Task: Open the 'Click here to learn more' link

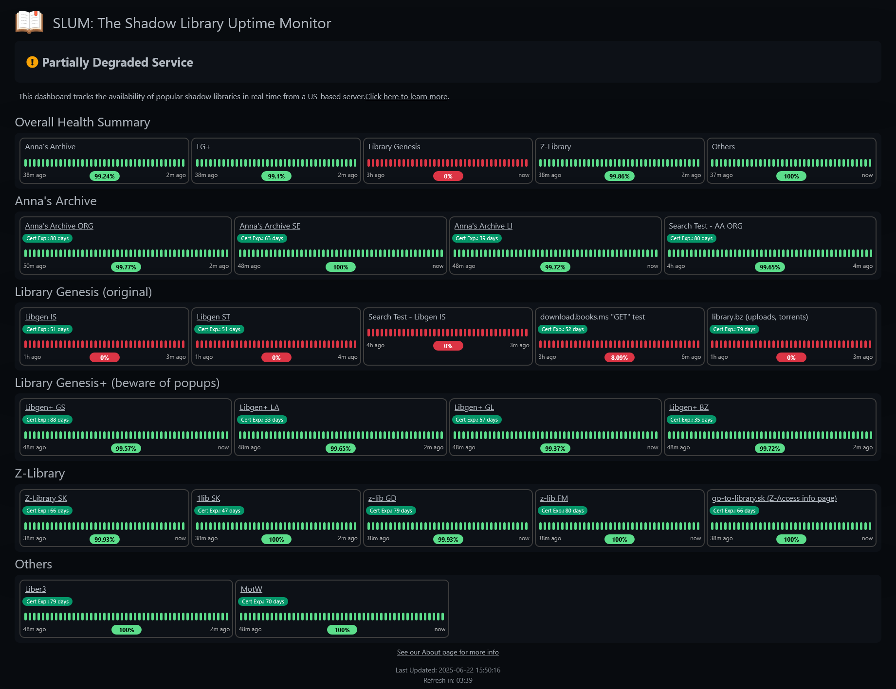Action: coord(406,96)
